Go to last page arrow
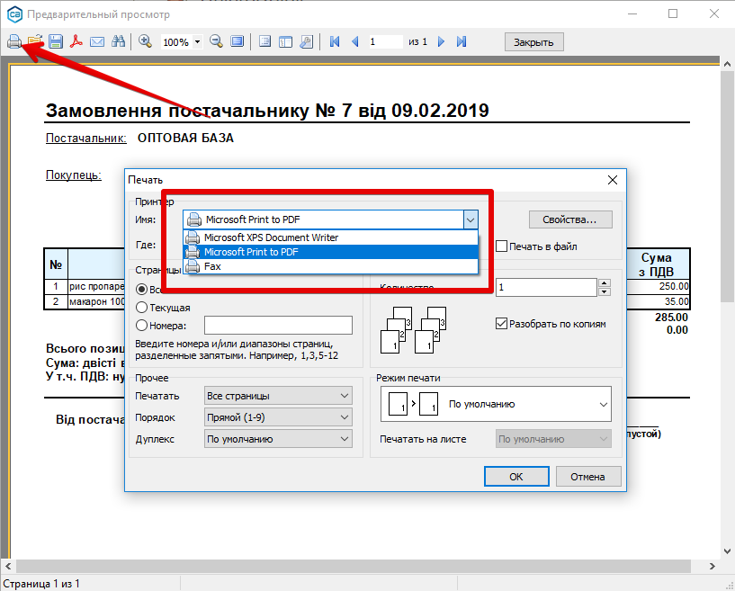The width and height of the screenshot is (735, 591). (462, 41)
